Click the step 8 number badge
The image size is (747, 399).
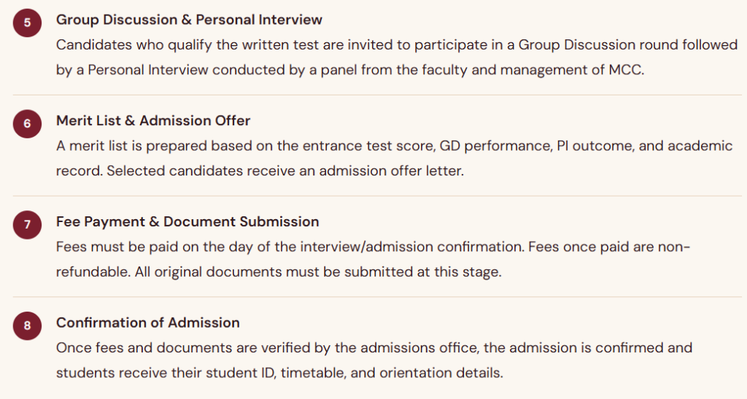27,325
